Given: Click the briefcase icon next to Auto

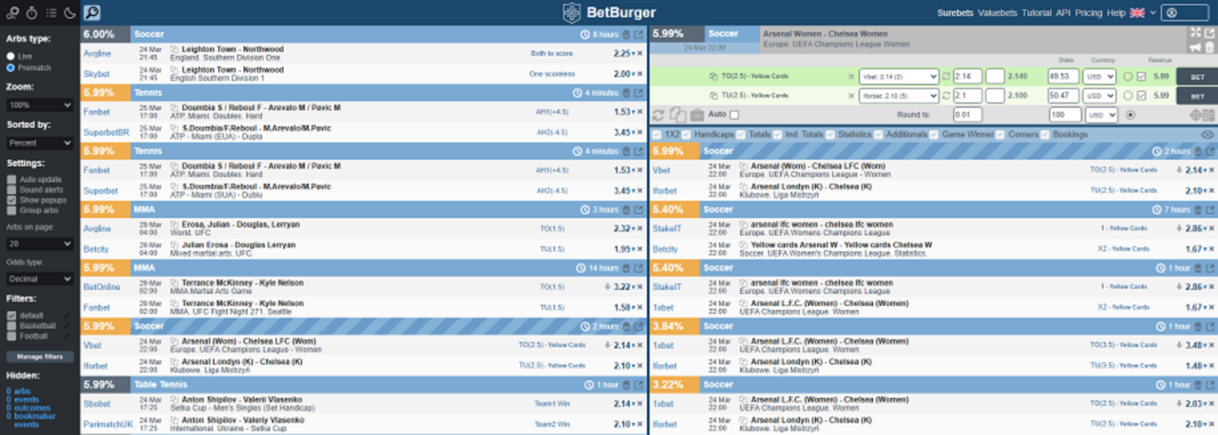Looking at the screenshot, I should point(697,115).
